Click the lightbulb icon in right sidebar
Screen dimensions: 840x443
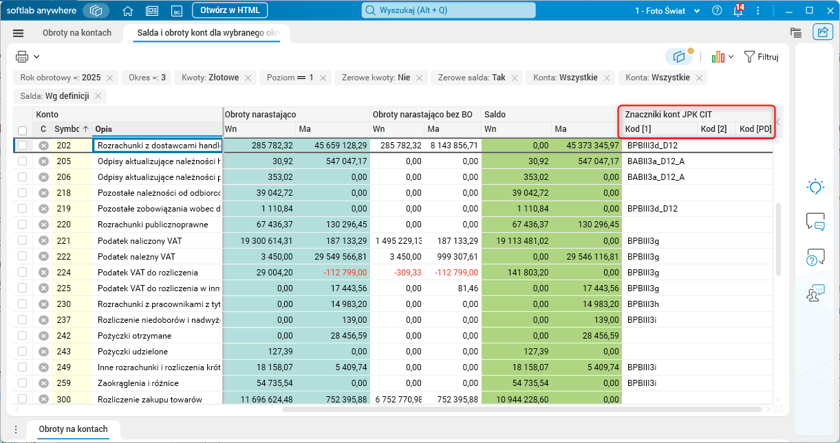[x=815, y=186]
